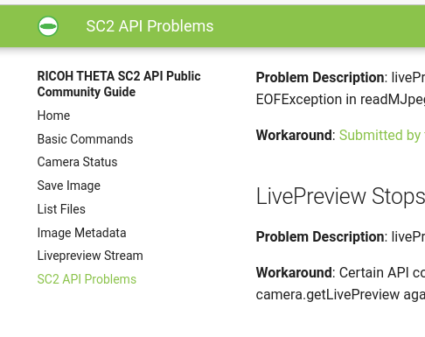Select Save Image navigation item
425x337 pixels.
pyautogui.click(x=69, y=186)
